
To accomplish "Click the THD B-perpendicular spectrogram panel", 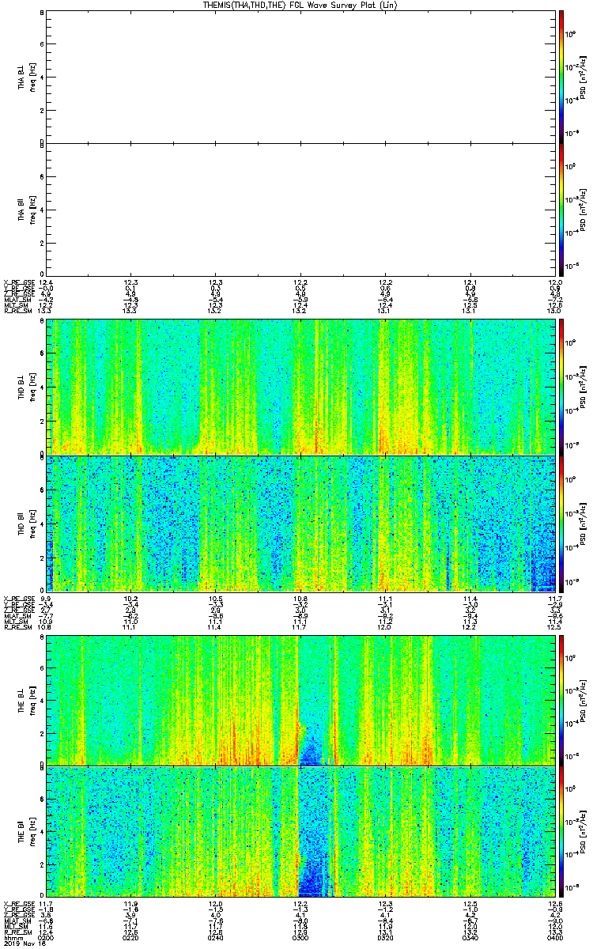I will [x=300, y=386].
